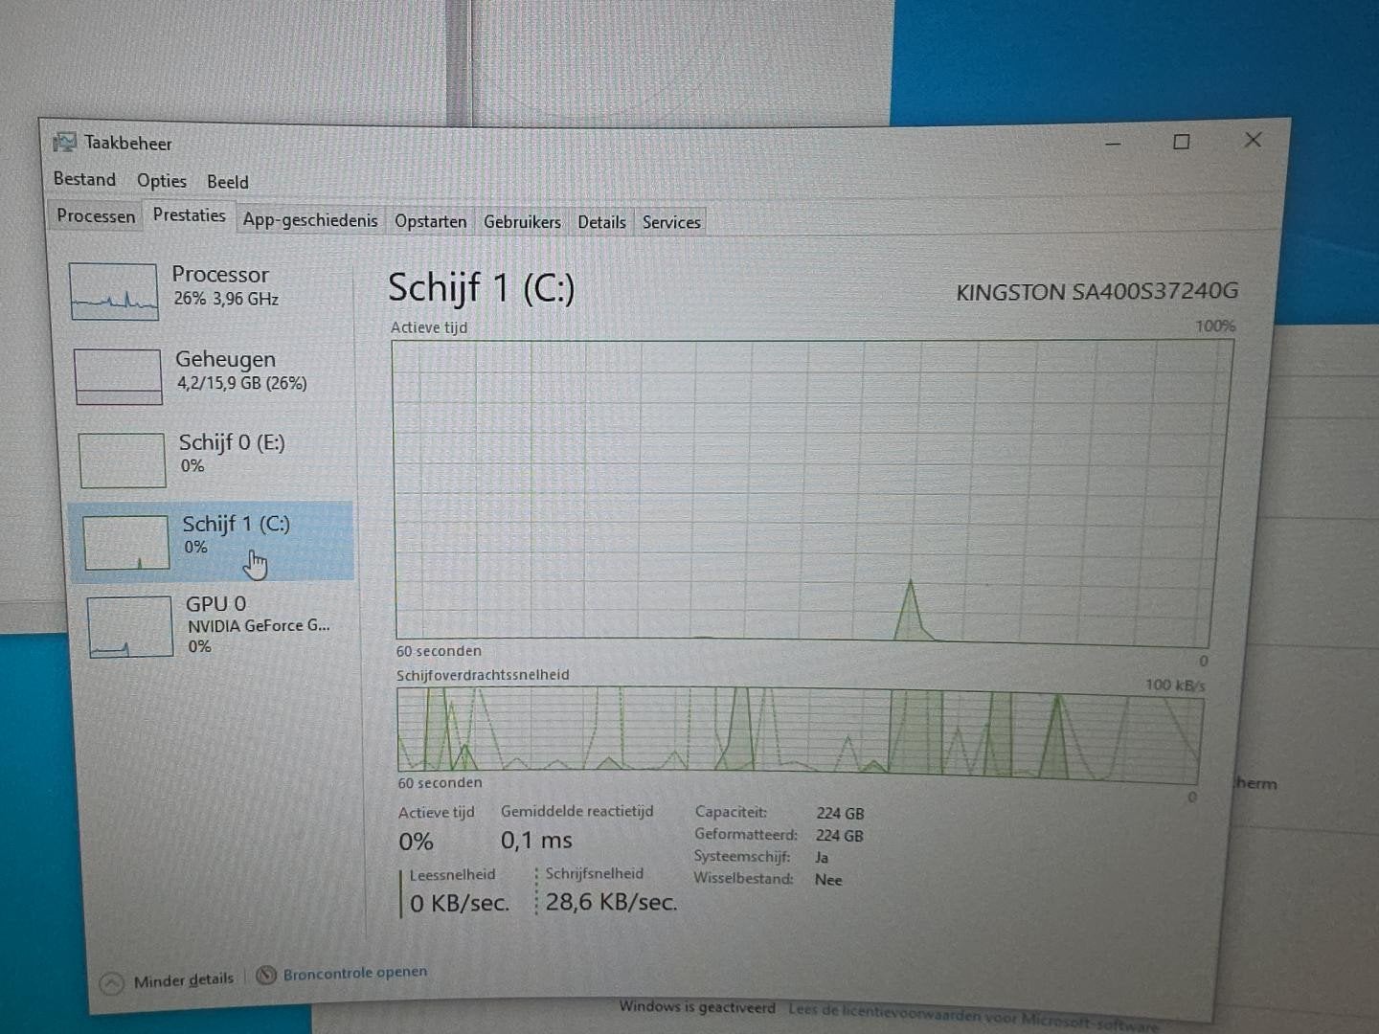Click the 28,6 KB/sec. write speed value

[611, 902]
